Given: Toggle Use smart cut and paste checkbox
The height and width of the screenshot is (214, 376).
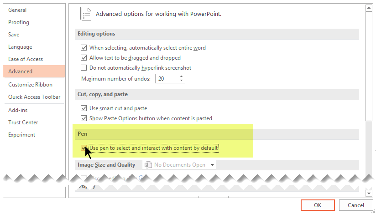Looking at the screenshot, I should pos(84,108).
